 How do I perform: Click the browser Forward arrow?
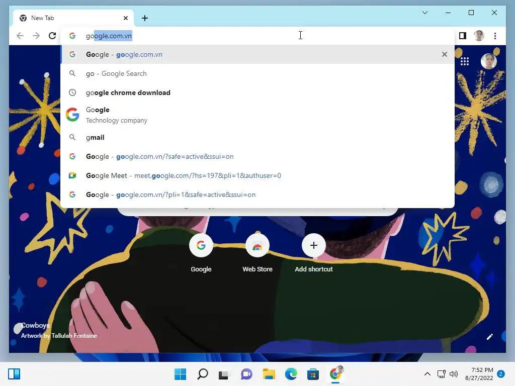[x=36, y=36]
